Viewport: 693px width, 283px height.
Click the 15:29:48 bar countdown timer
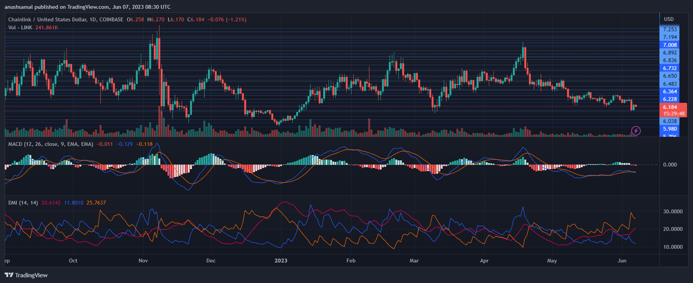[674, 114]
